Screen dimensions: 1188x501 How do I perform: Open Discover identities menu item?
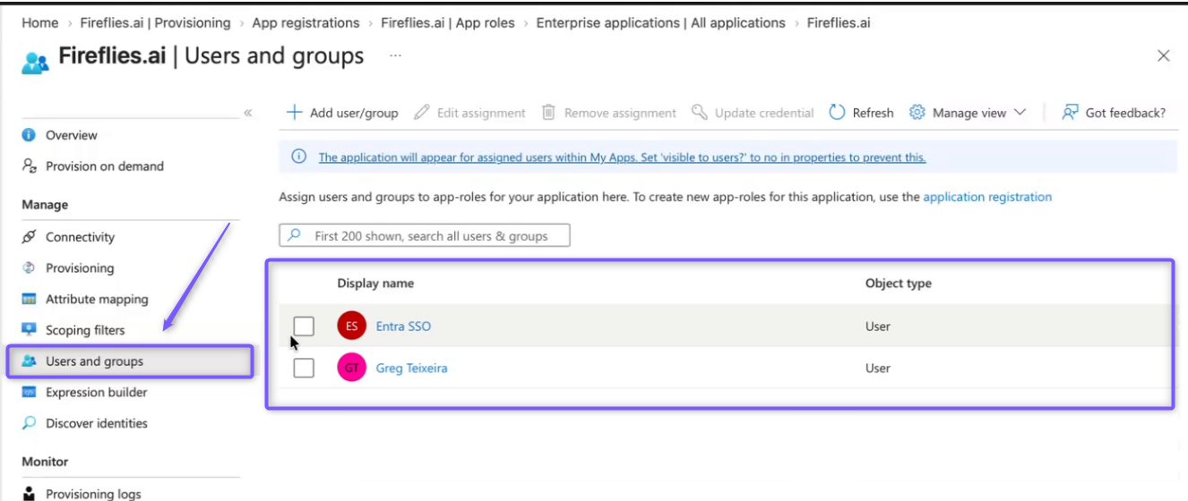point(97,423)
